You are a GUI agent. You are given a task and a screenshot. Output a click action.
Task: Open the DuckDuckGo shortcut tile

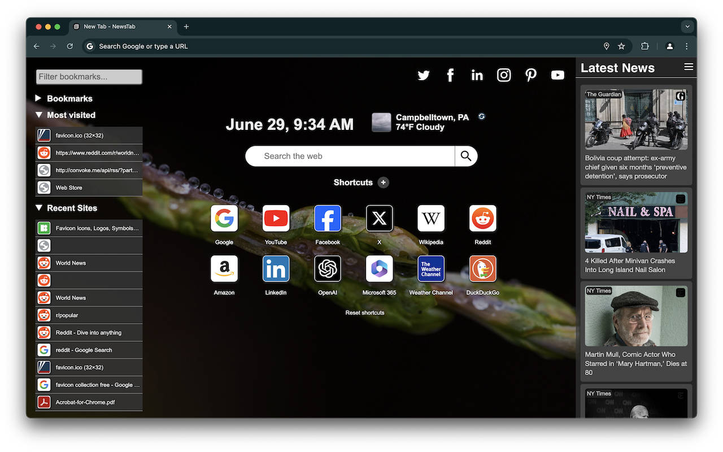click(483, 269)
